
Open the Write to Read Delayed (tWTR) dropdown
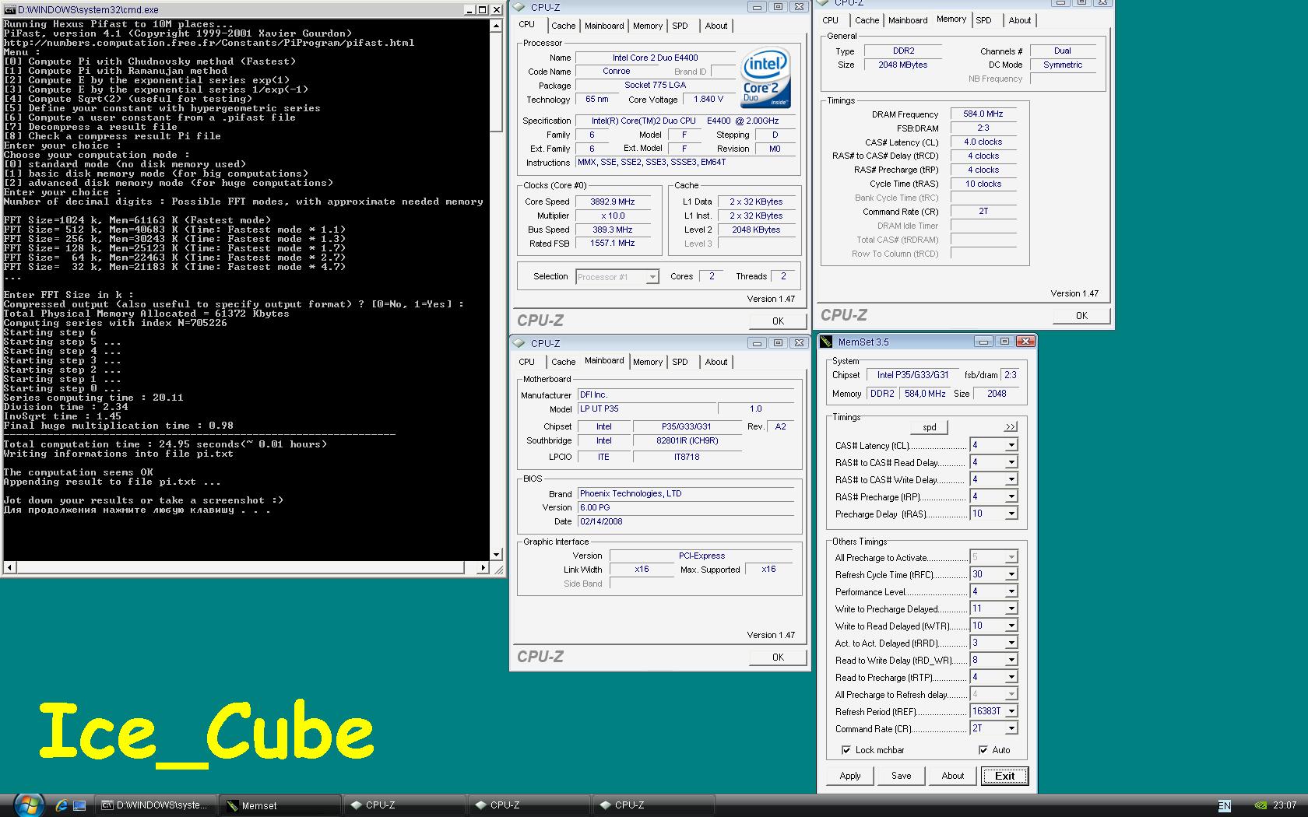[1011, 626]
